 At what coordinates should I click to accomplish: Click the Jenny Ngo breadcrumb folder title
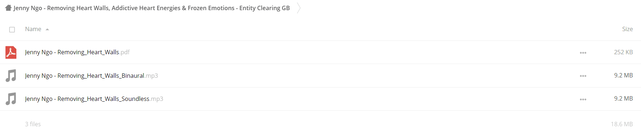(151, 8)
